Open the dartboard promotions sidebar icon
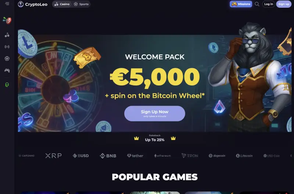Image resolution: width=294 pixels, height=194 pixels. (7, 21)
